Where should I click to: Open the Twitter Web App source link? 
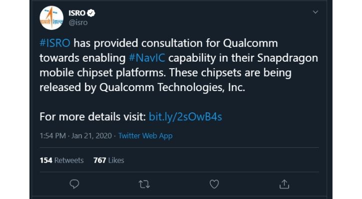click(x=146, y=136)
